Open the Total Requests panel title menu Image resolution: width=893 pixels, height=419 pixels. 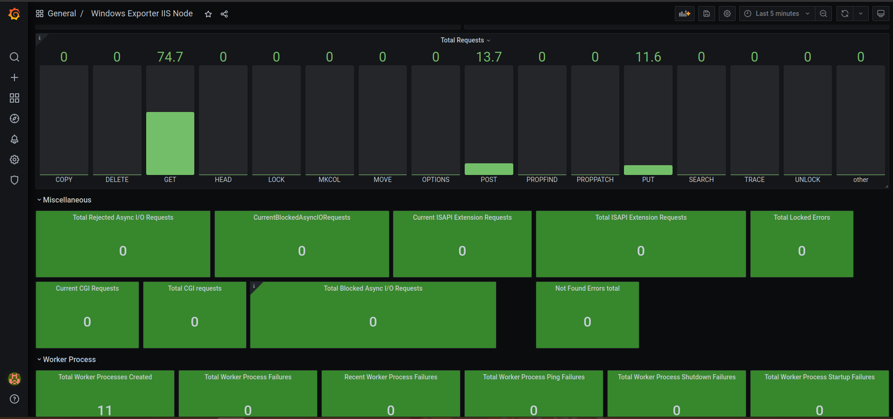[x=465, y=40]
